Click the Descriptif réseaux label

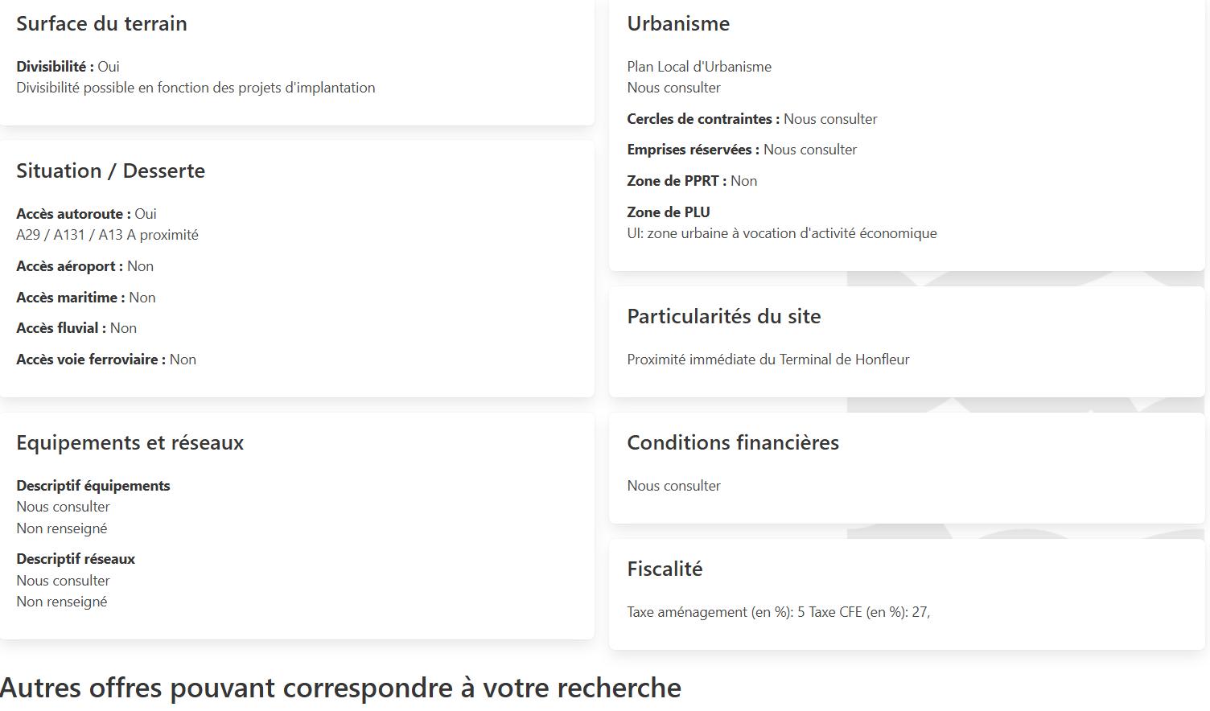coord(76,559)
